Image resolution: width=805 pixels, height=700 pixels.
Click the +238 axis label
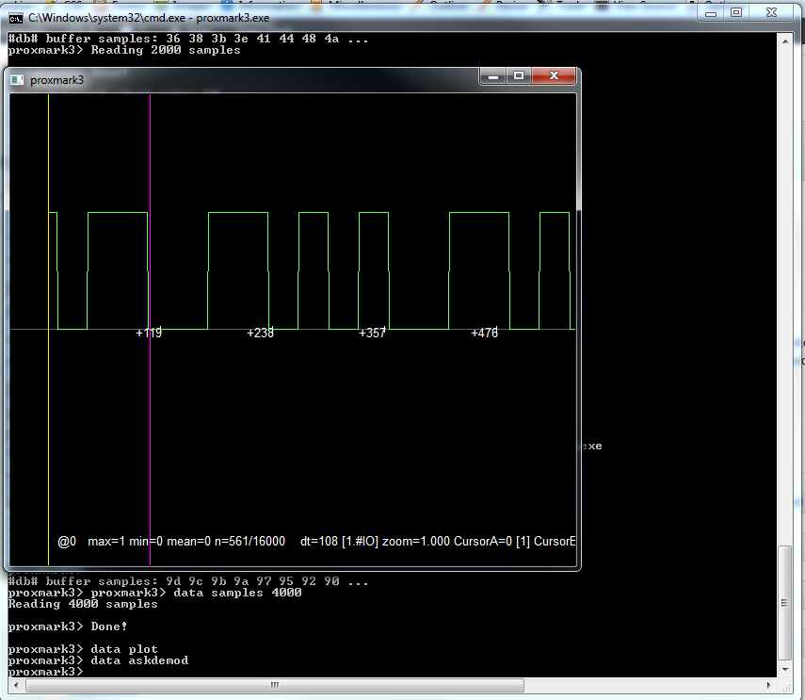click(x=260, y=334)
